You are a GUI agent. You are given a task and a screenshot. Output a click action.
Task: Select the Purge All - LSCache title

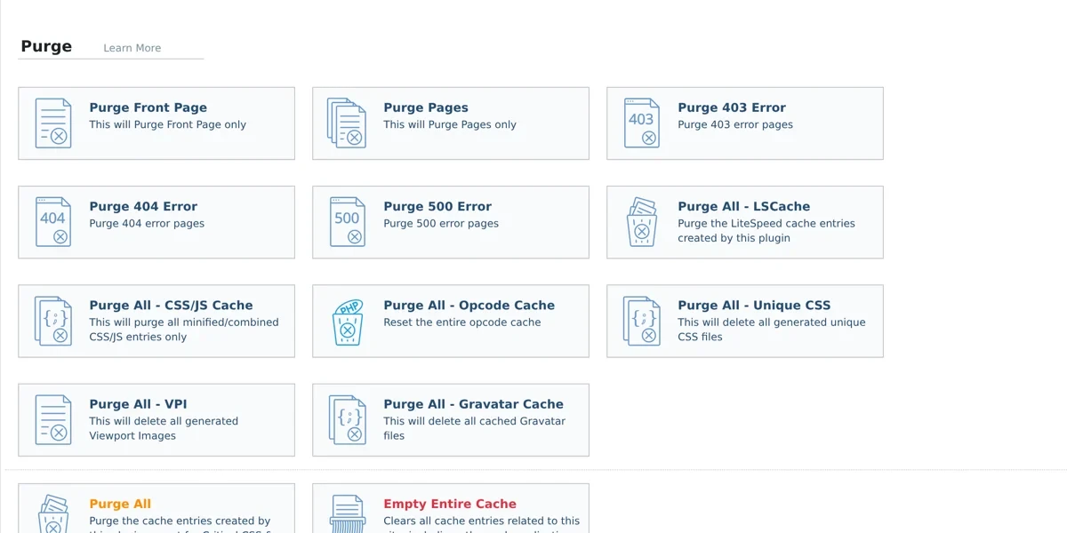tap(744, 206)
